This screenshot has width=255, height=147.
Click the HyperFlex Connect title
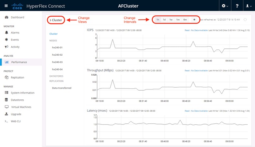46,6
